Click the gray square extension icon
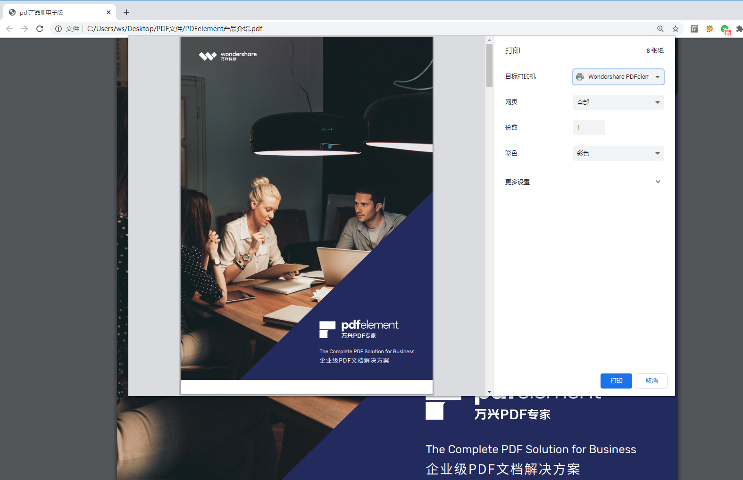743x480 pixels. (x=694, y=29)
